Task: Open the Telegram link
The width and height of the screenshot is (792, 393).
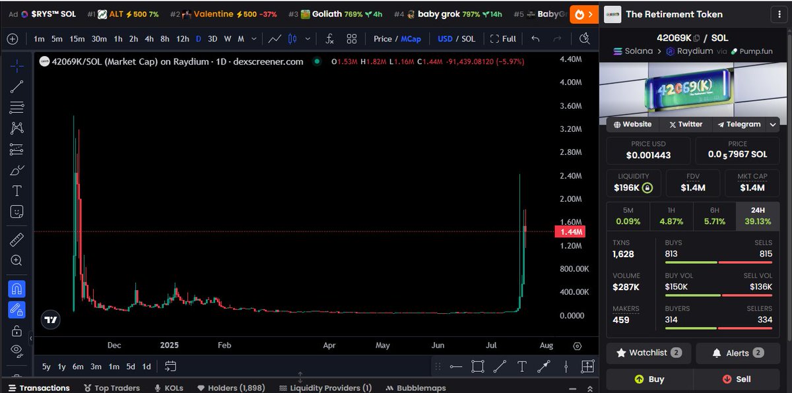Action: [739, 124]
